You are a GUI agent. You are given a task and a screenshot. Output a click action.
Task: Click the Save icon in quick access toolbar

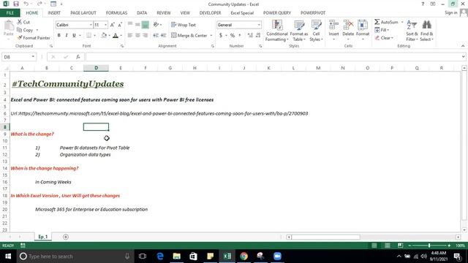point(16,4)
